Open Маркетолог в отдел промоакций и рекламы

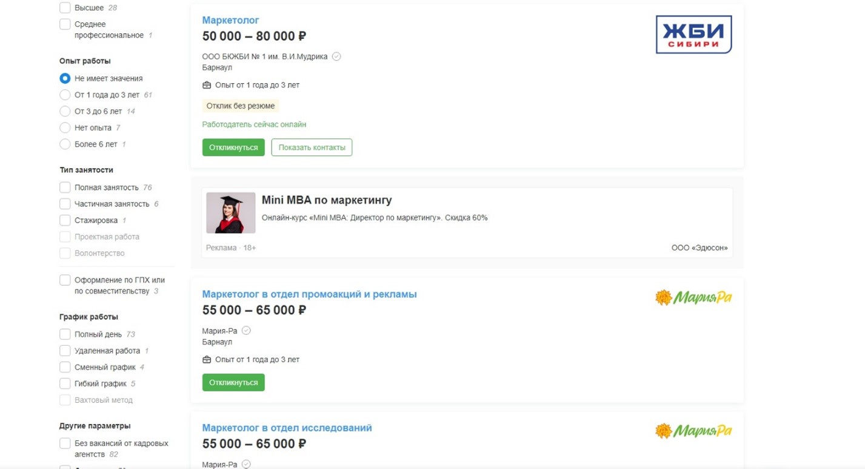309,294
